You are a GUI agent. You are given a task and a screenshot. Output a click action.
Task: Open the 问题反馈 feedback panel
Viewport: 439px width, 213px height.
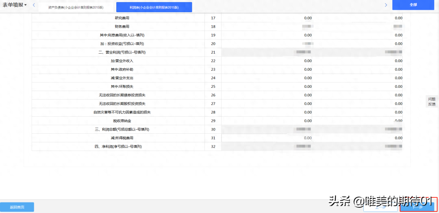431,102
